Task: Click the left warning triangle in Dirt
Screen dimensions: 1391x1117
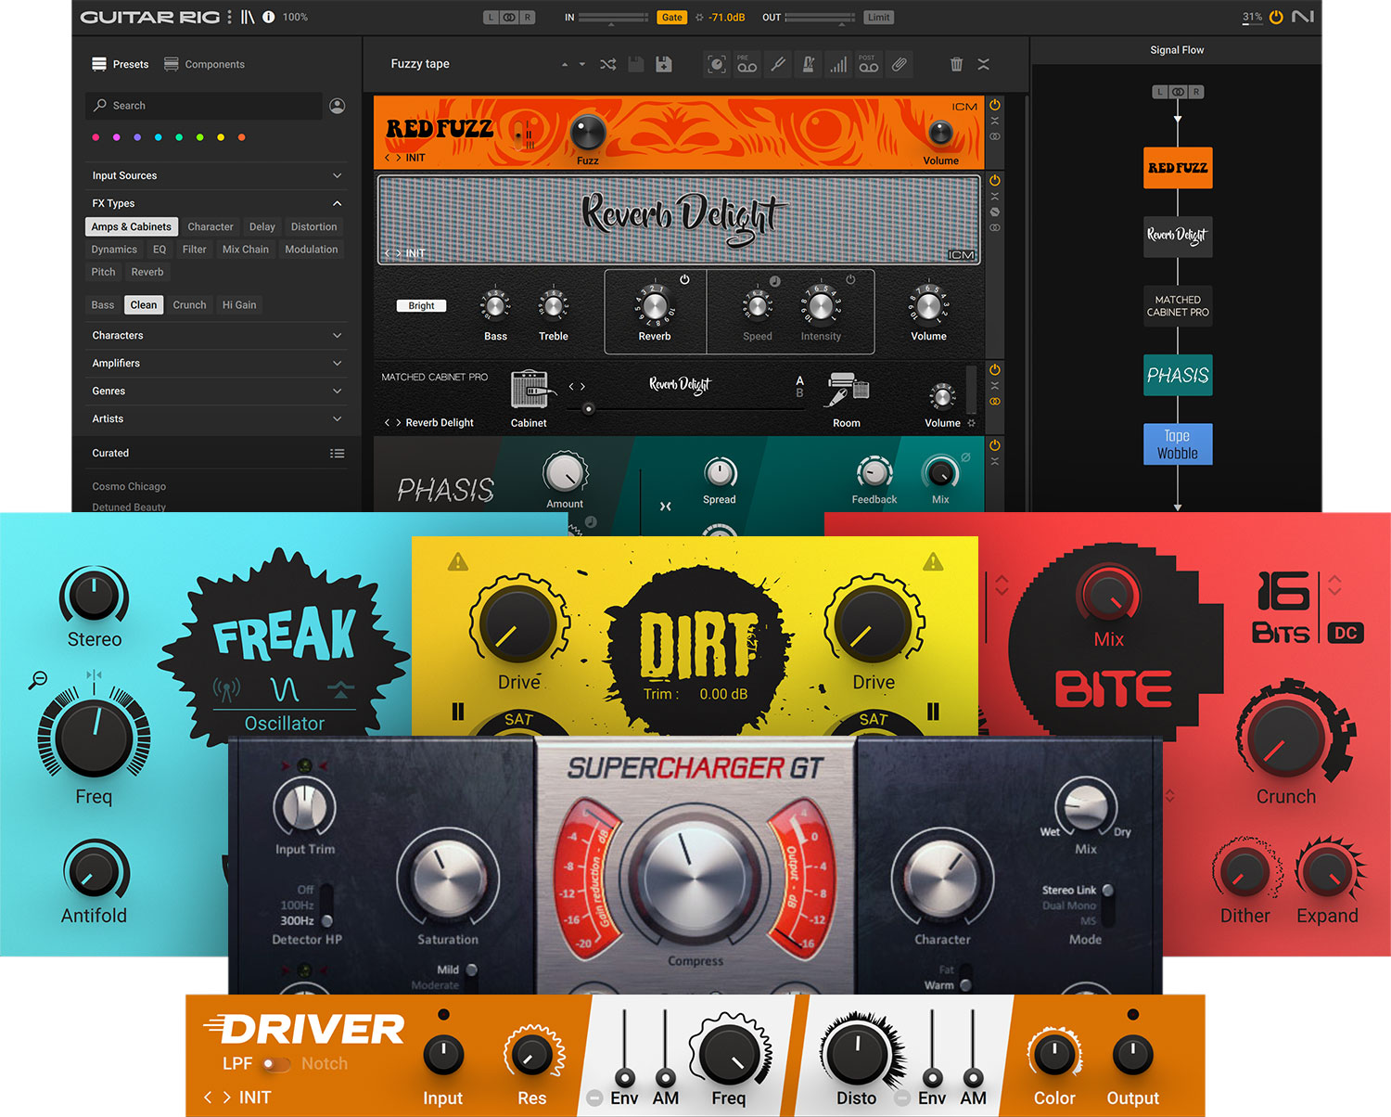Action: pos(458,561)
